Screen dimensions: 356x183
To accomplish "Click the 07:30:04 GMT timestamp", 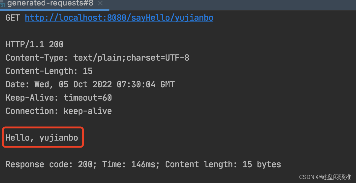I will click(x=146, y=85).
